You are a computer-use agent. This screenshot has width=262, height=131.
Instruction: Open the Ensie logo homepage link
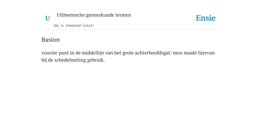coord(205,18)
